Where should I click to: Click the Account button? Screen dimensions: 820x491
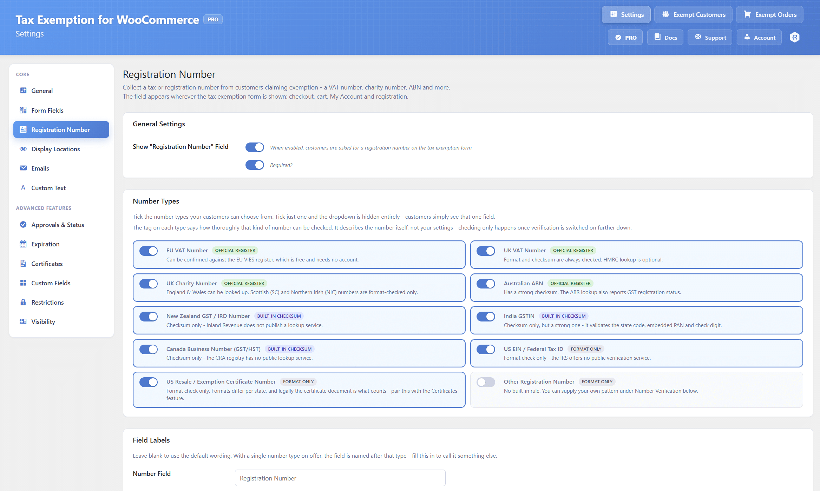pos(759,37)
